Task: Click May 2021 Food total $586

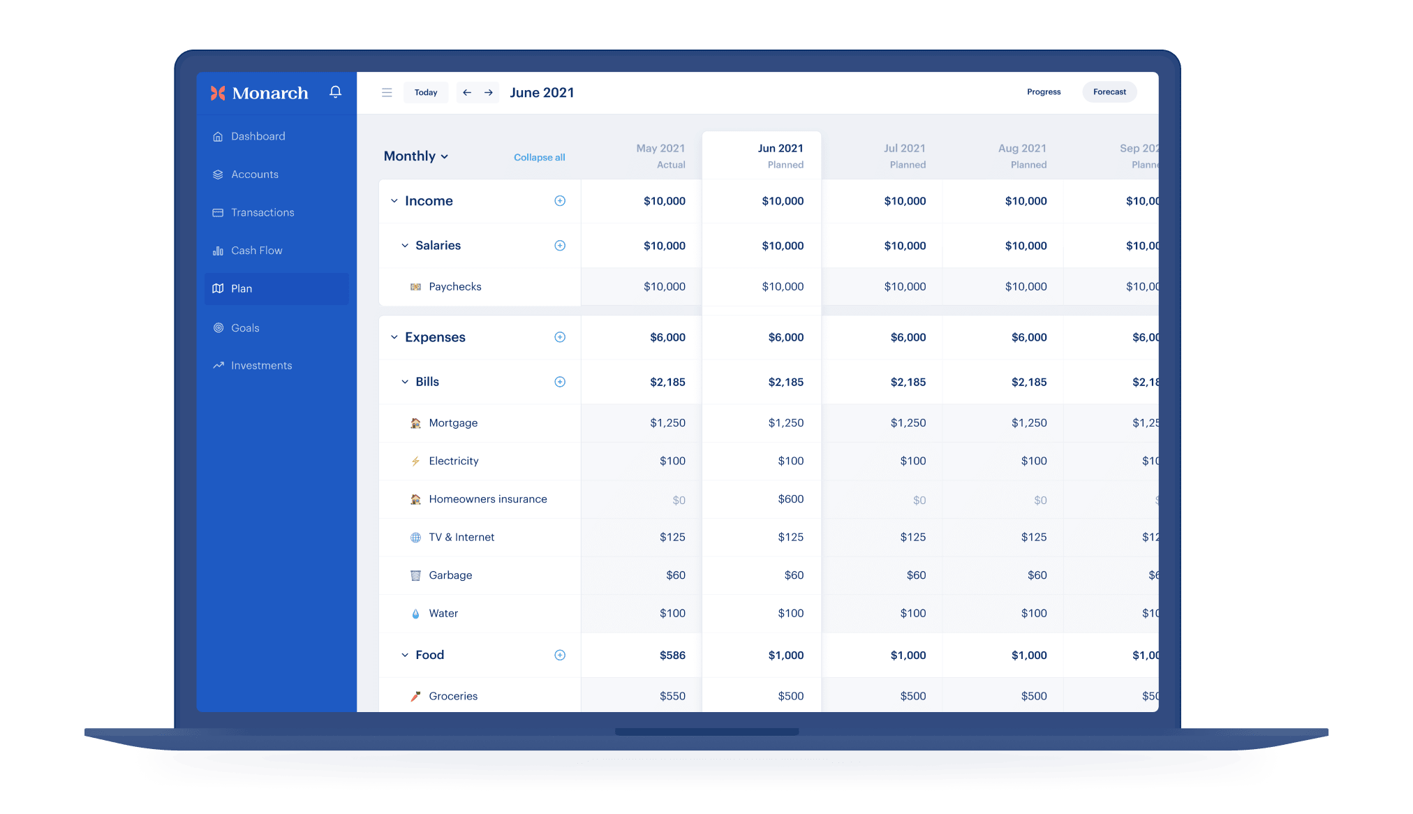Action: [672, 655]
